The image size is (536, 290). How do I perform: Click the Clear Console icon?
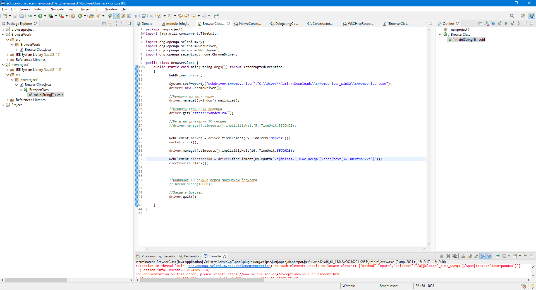click(463, 256)
